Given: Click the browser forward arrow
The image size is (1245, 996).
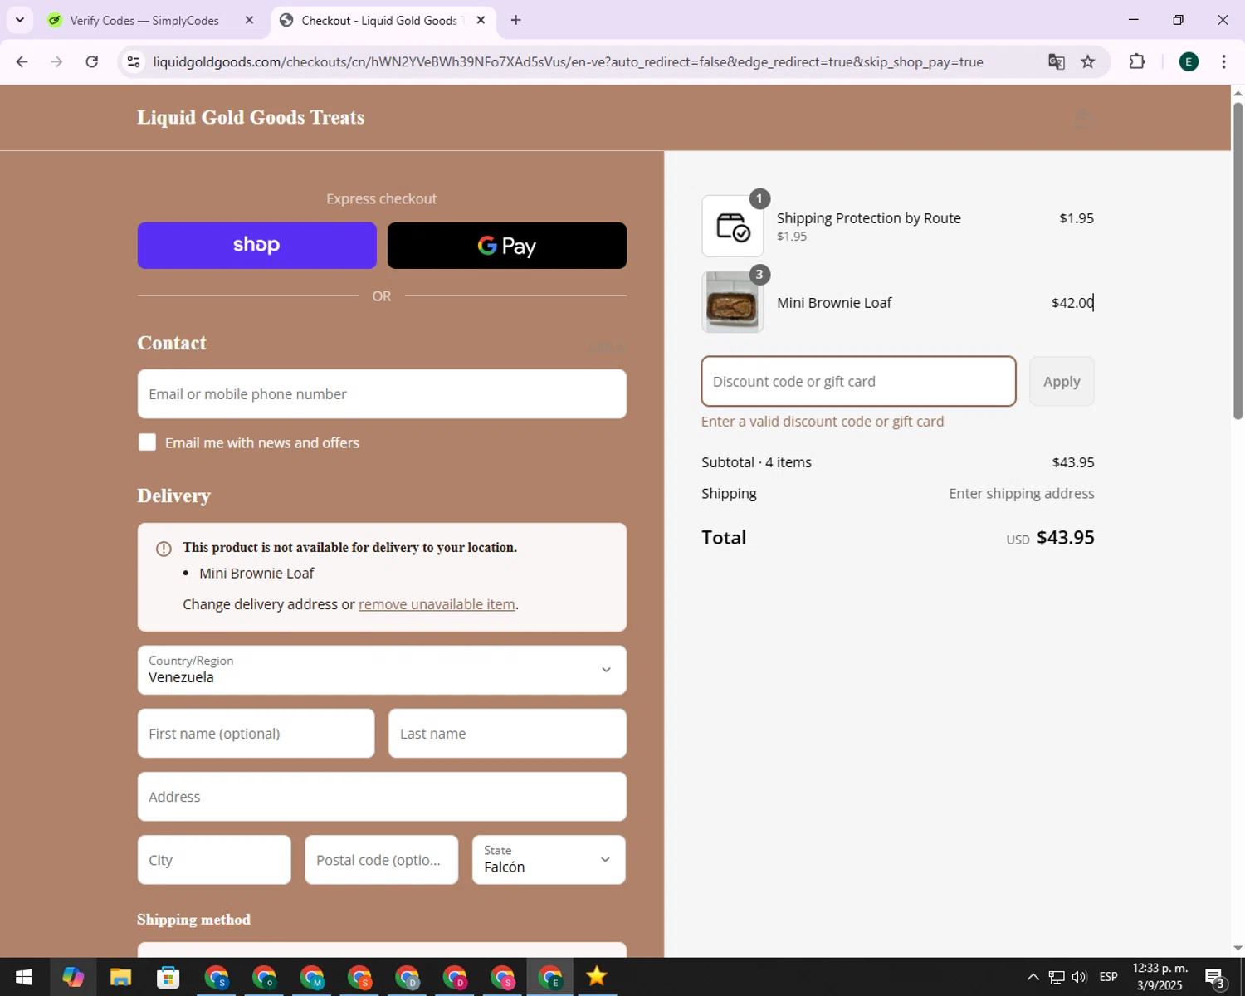Looking at the screenshot, I should click(x=56, y=61).
